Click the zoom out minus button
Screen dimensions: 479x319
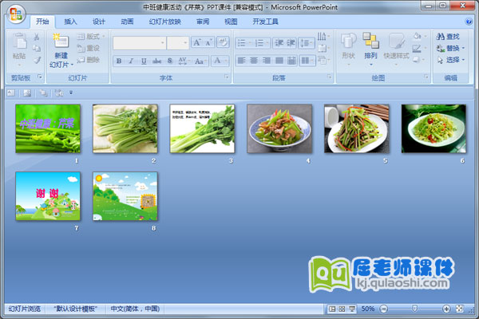pyautogui.click(x=384, y=309)
